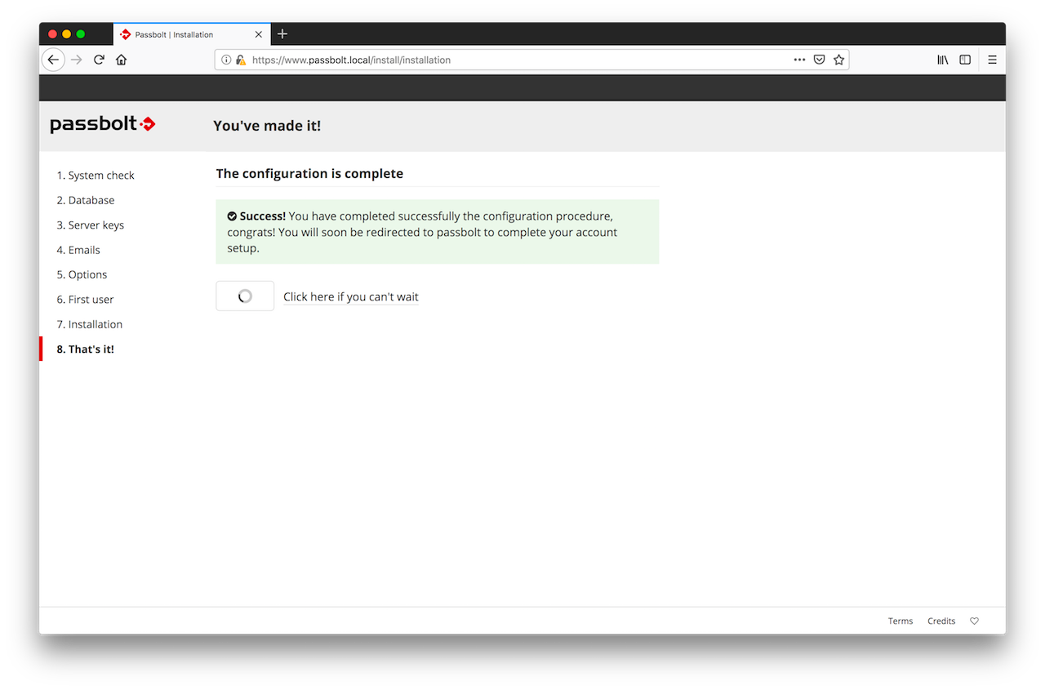Click the heart icon in footer
The height and width of the screenshot is (690, 1045).
click(974, 621)
